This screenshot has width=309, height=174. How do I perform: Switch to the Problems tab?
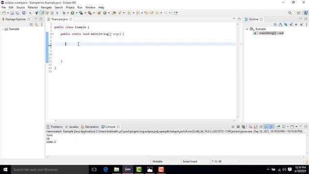tap(55, 127)
